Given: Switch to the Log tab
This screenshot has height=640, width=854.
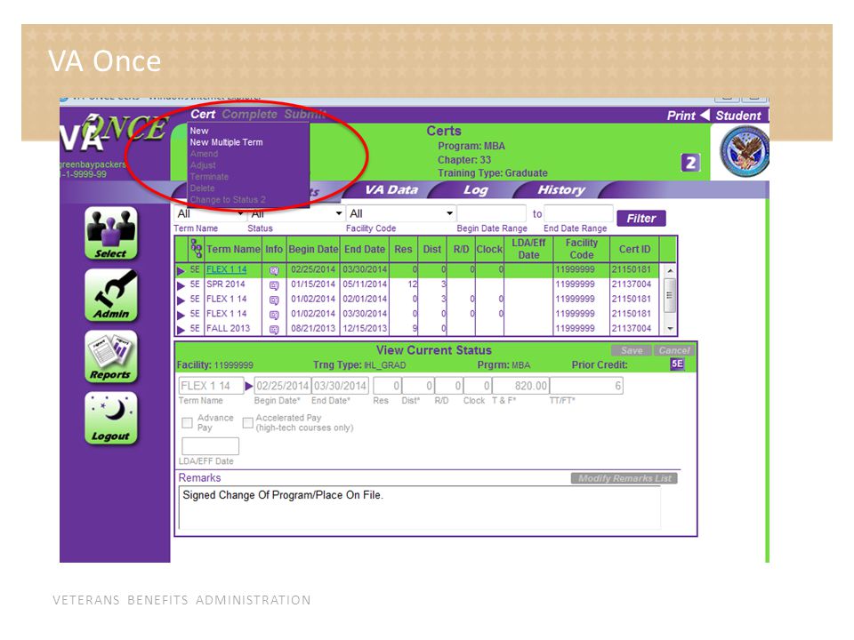Looking at the screenshot, I should (475, 190).
